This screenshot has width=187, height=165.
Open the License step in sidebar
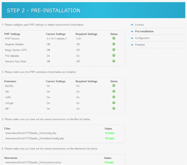(x=139, y=25)
